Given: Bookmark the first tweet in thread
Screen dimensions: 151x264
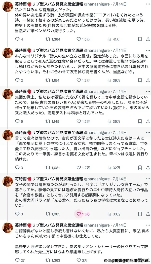Looking at the screenshot, I should (140, 39).
